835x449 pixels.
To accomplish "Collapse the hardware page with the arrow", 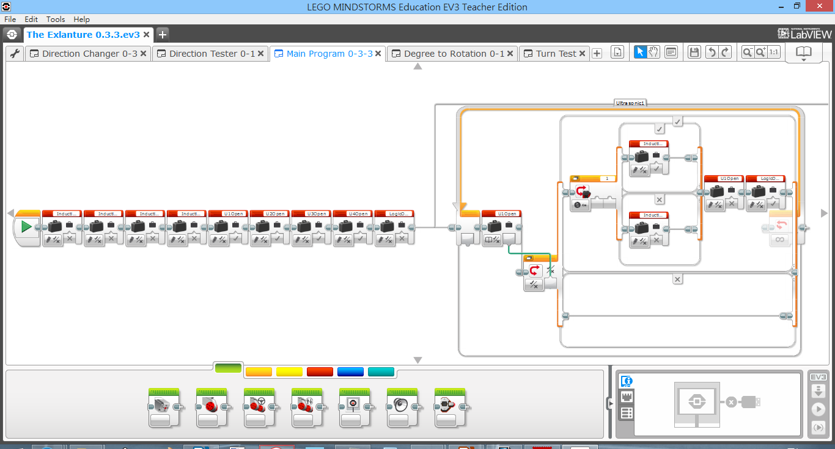I will (x=609, y=403).
